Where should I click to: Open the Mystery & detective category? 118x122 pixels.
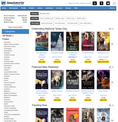[x=10, y=93]
